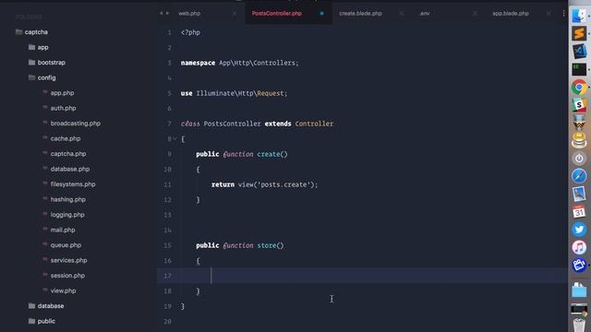Switch to the create.blade.php tab

coord(360,13)
